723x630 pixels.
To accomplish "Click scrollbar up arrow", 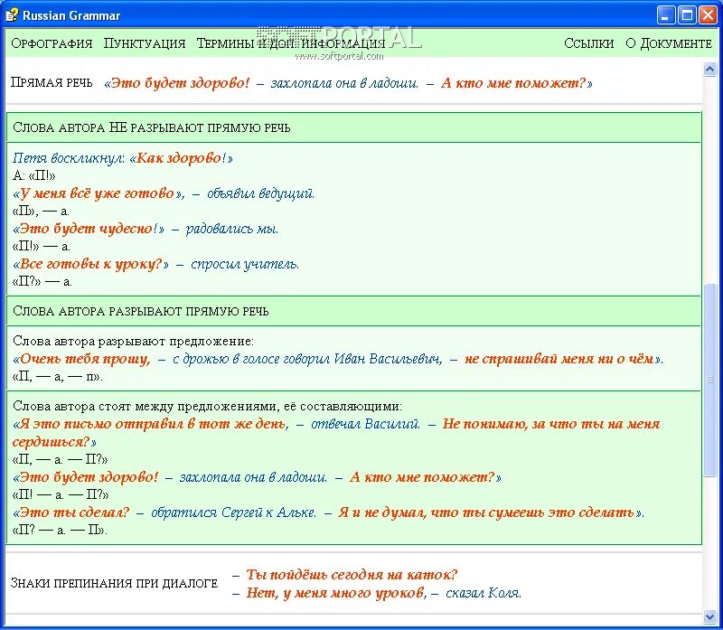I will pos(709,70).
